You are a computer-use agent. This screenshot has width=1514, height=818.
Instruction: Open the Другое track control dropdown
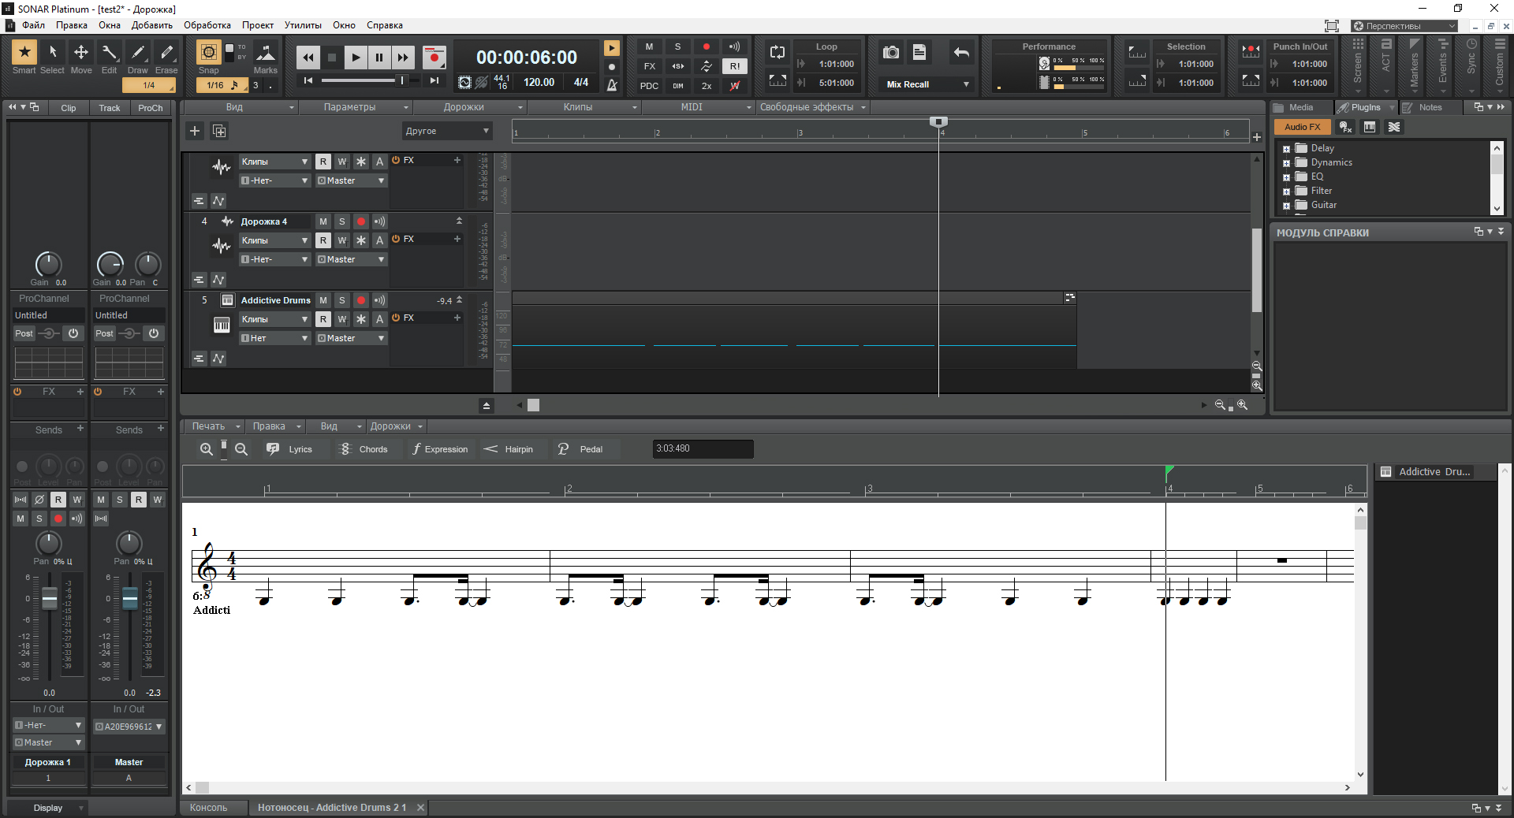(447, 131)
